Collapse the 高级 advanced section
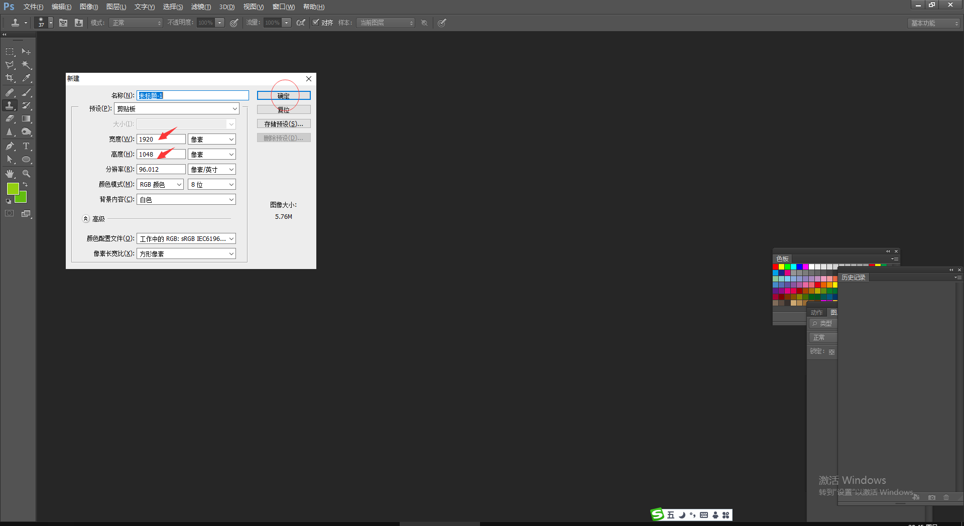 point(86,219)
